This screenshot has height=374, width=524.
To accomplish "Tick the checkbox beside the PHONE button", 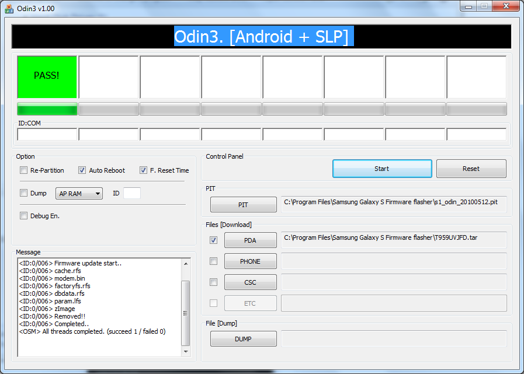I will (x=213, y=261).
